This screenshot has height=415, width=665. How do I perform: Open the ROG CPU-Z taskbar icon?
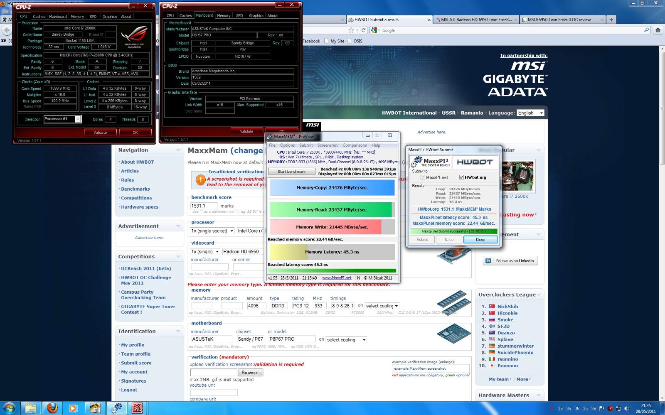pos(137,408)
